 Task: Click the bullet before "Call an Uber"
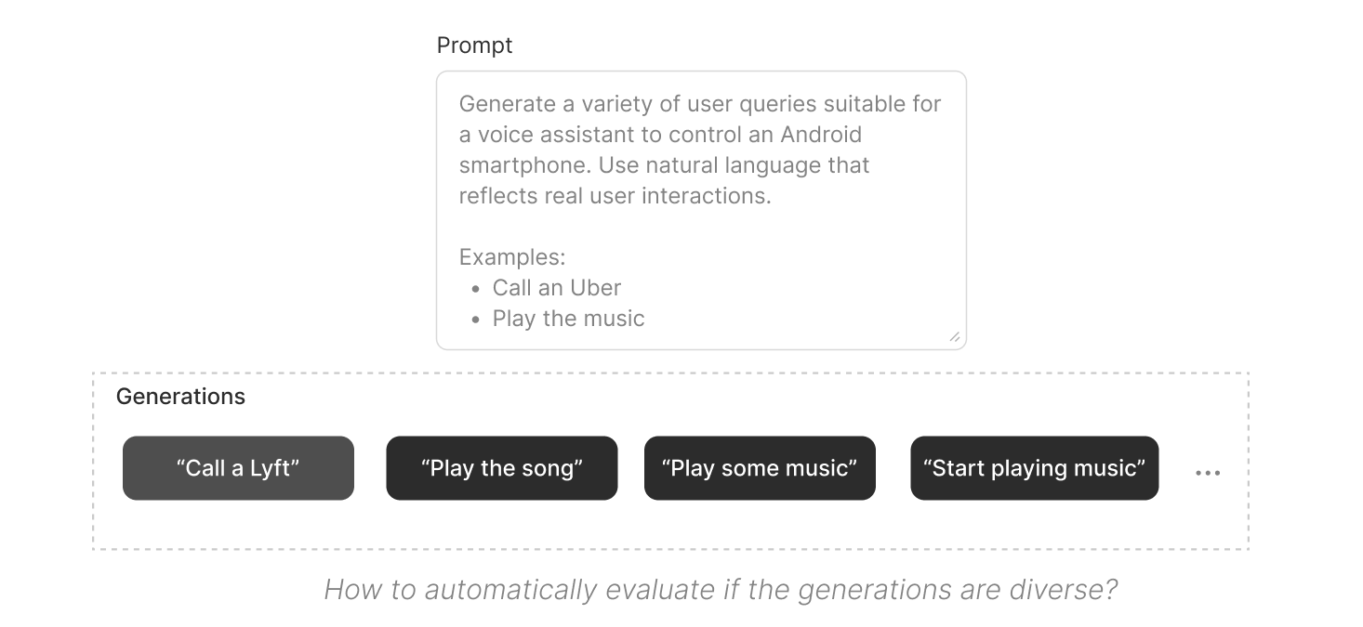pos(476,289)
